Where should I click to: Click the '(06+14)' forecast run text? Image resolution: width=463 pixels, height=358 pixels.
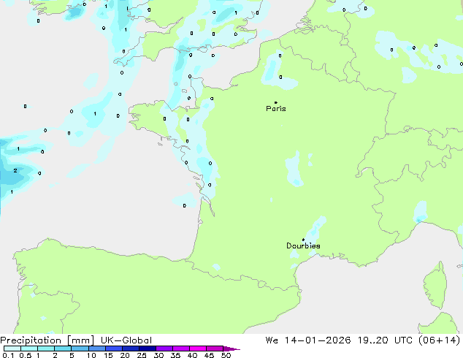[x=440, y=340]
